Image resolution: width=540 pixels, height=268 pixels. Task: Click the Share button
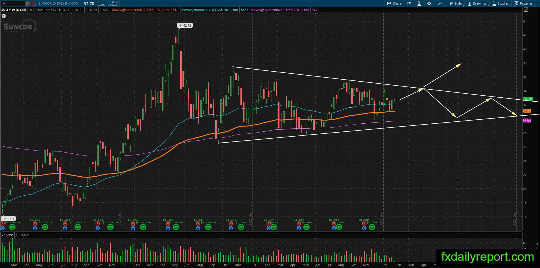click(x=394, y=3)
